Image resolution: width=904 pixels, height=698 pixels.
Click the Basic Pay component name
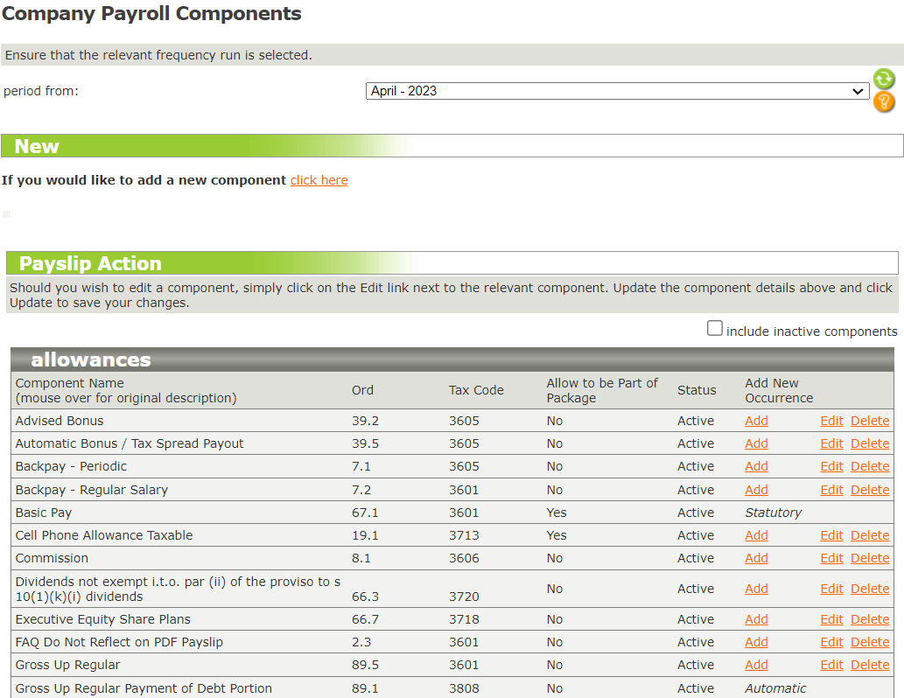pyautogui.click(x=44, y=513)
